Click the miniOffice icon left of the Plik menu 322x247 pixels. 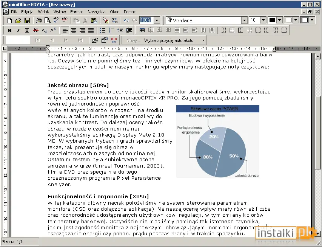pyautogui.click(x=6, y=12)
